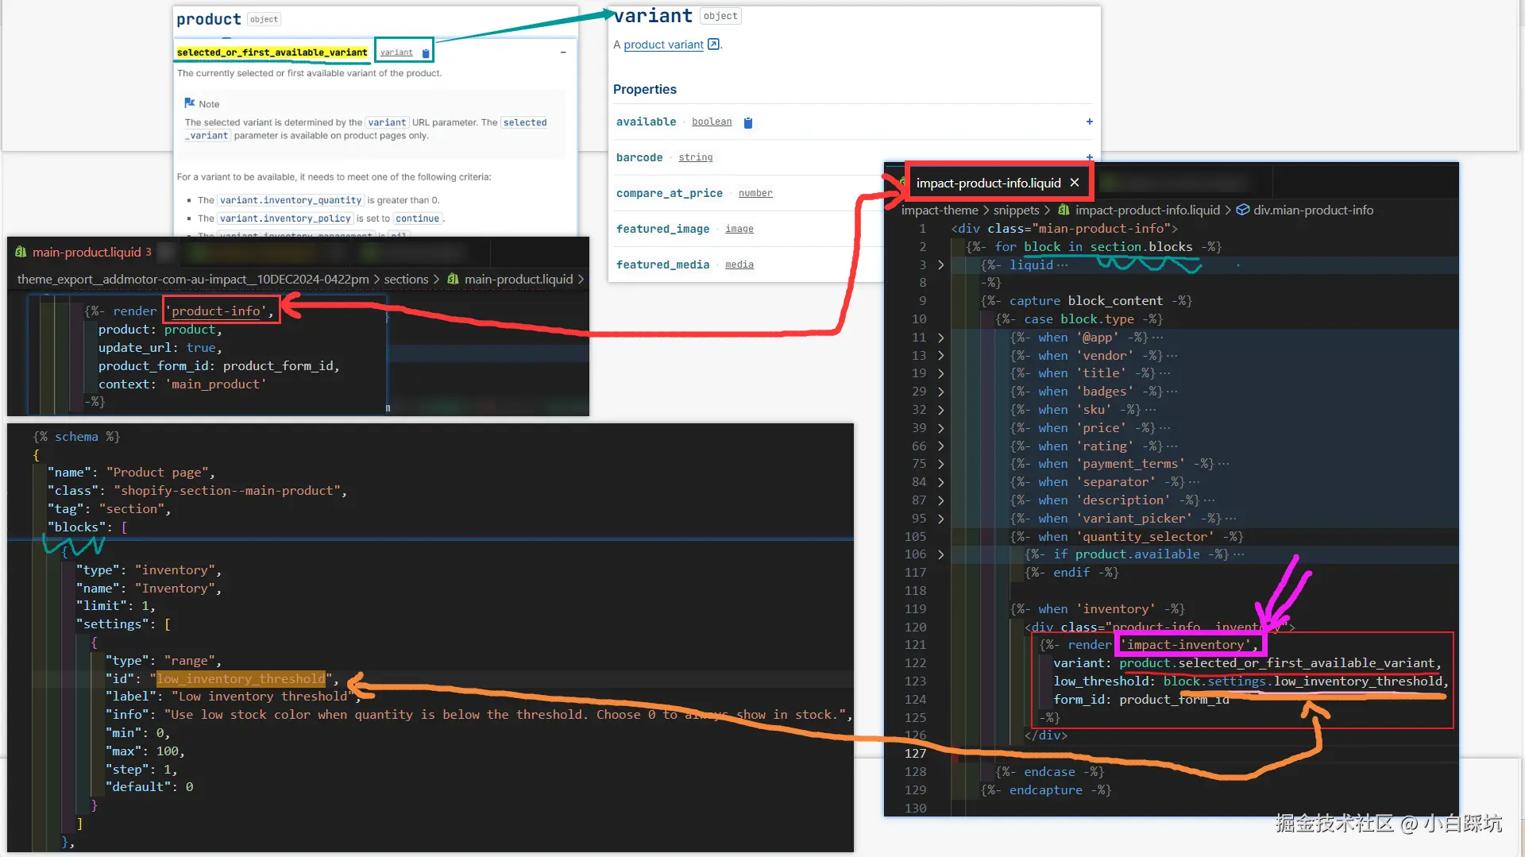Screen dimensions: 1525x857
Task: Click the Note flag icon
Action: coord(190,103)
